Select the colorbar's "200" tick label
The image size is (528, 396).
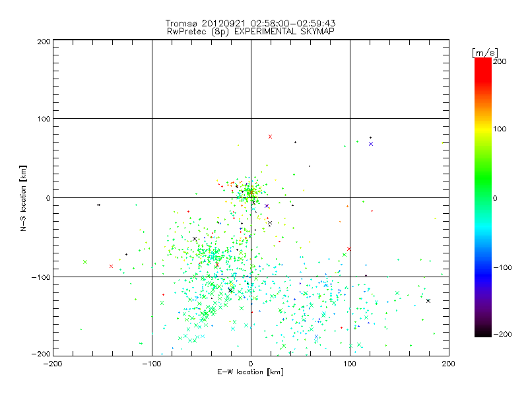point(500,61)
